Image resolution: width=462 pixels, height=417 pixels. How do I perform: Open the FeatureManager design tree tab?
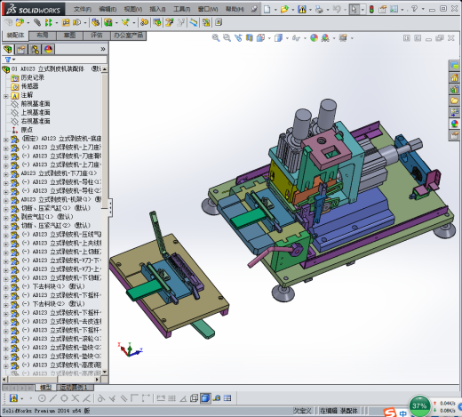(8, 50)
